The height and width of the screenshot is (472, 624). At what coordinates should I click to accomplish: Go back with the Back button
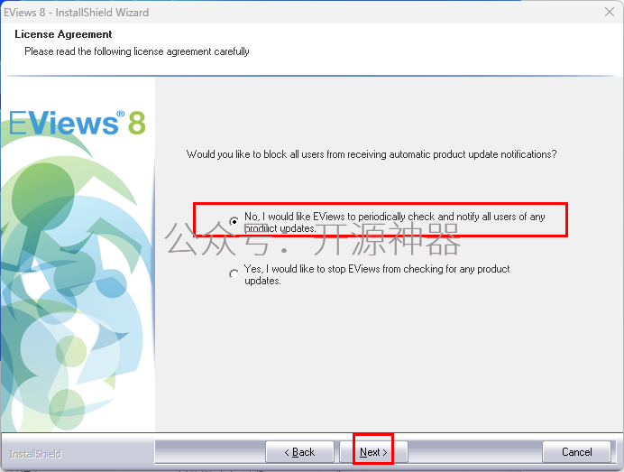pos(299,452)
